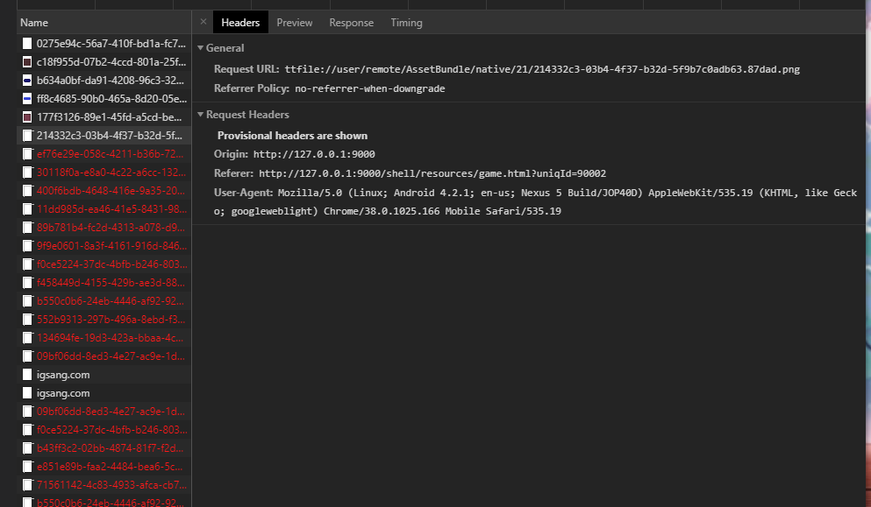Close the request details panel
Screen dimensions: 871x507
pyautogui.click(x=203, y=22)
